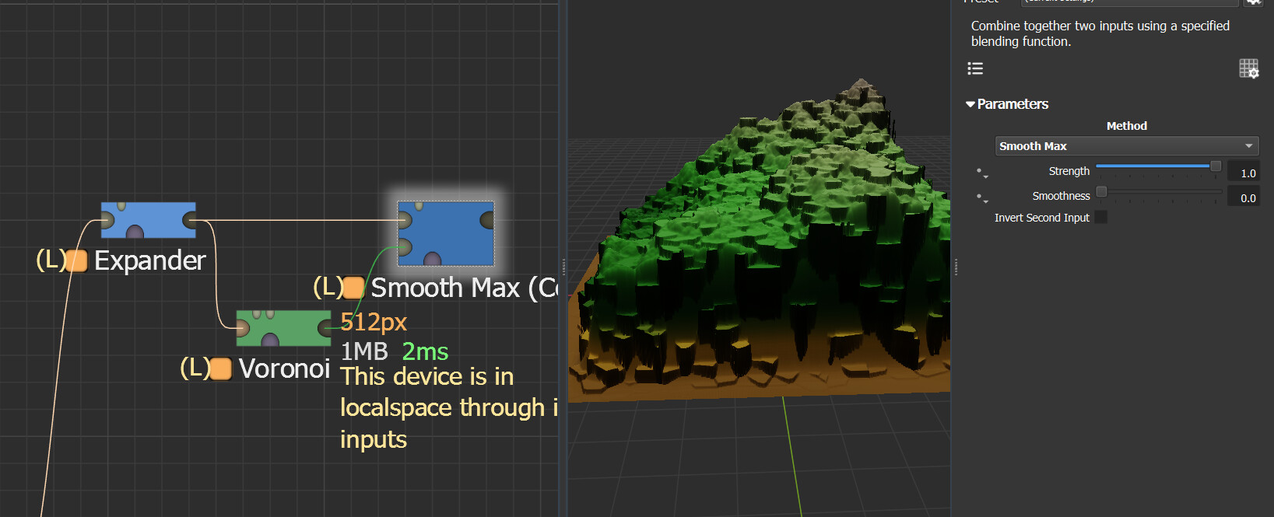The image size is (1274, 517).
Task: Click the Smoothness slider handle
Action: 1101,191
